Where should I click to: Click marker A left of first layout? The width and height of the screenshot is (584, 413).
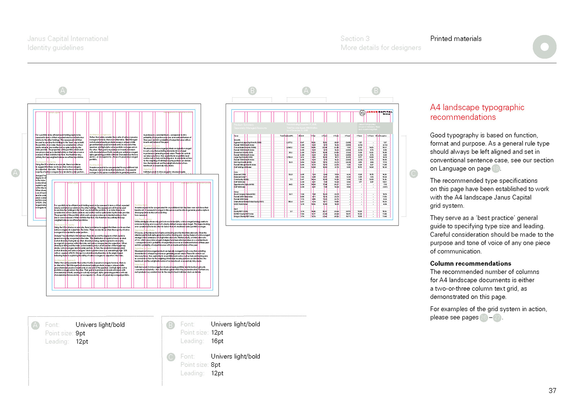pos(15,173)
